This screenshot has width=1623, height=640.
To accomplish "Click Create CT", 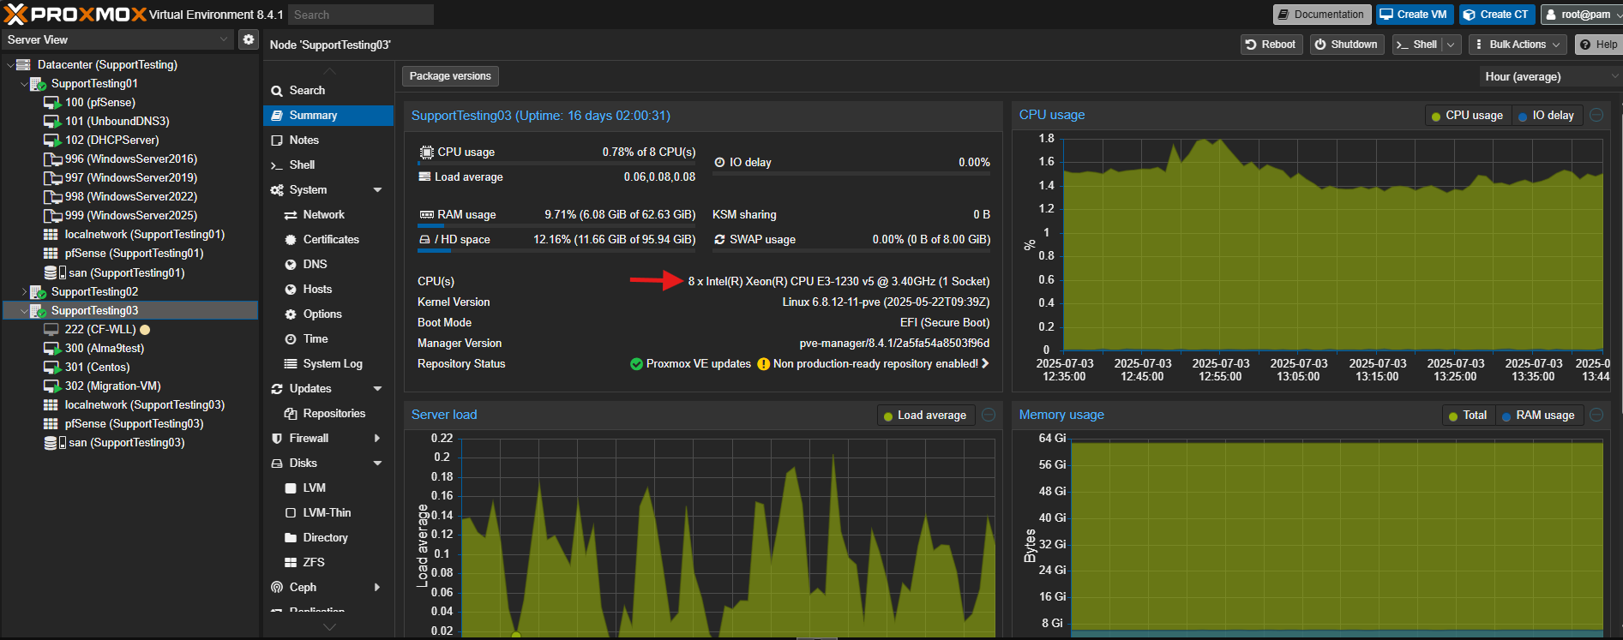I will pos(1496,15).
